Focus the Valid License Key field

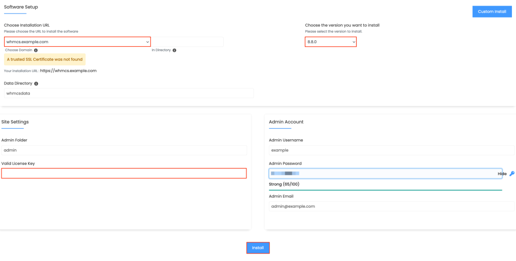pos(124,173)
